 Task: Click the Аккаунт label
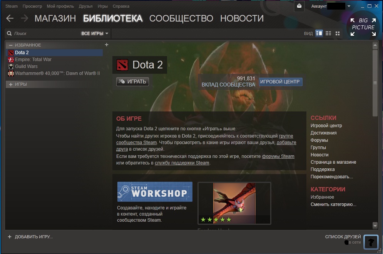(x=319, y=6)
